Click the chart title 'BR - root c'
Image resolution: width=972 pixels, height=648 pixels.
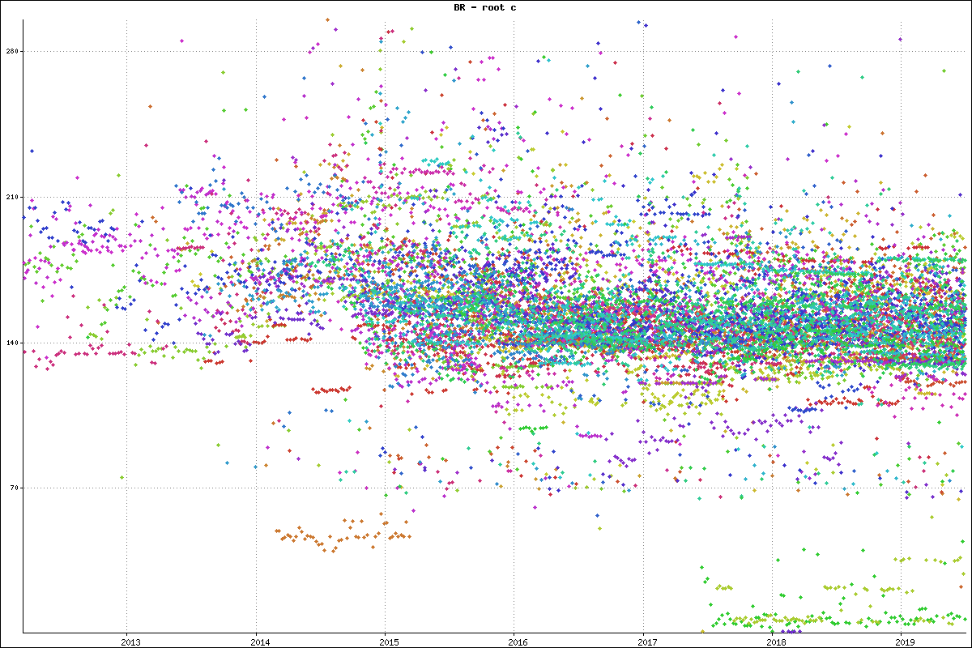click(485, 7)
